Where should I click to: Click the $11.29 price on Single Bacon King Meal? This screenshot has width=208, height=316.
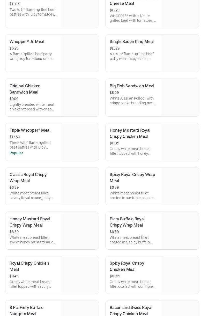[115, 48]
